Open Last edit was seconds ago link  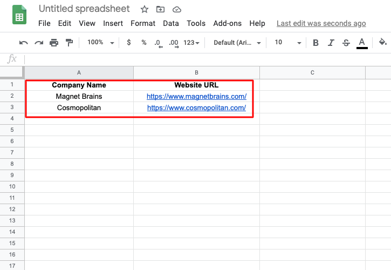[x=321, y=23]
